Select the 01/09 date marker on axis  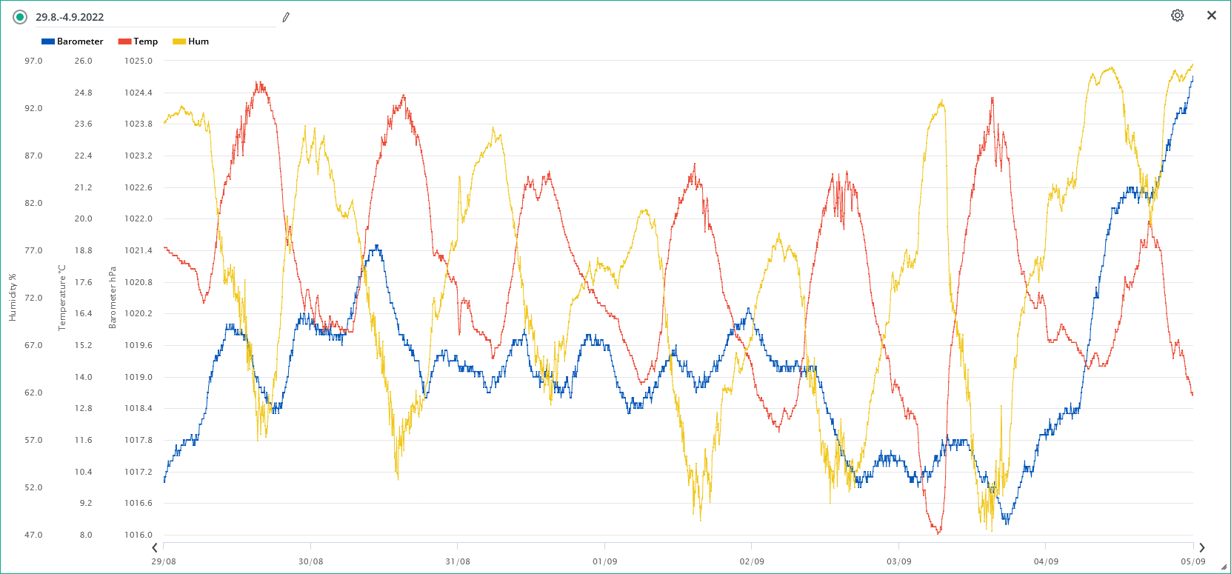(x=604, y=561)
